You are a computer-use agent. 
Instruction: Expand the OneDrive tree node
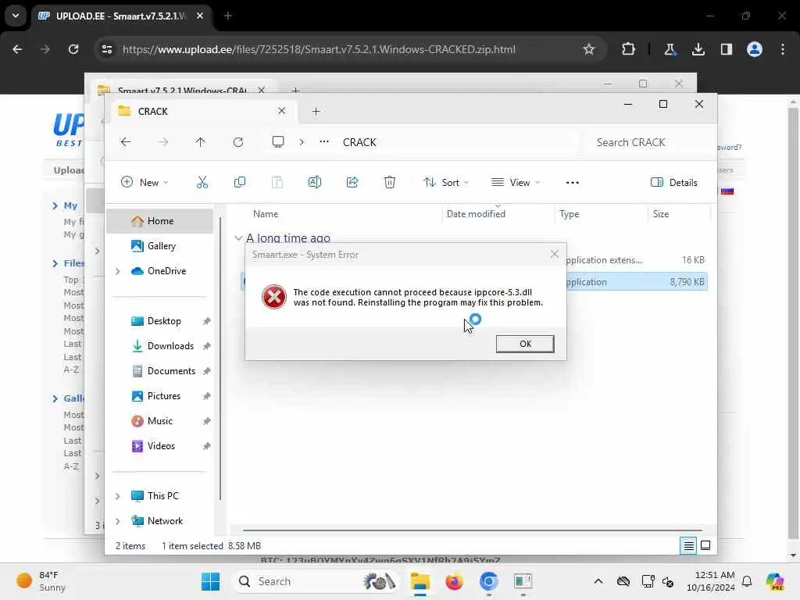click(118, 271)
